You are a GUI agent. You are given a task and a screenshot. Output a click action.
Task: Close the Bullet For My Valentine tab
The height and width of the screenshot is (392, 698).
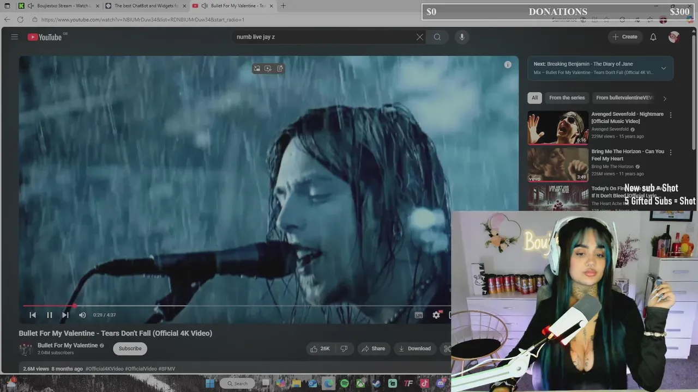click(x=271, y=6)
